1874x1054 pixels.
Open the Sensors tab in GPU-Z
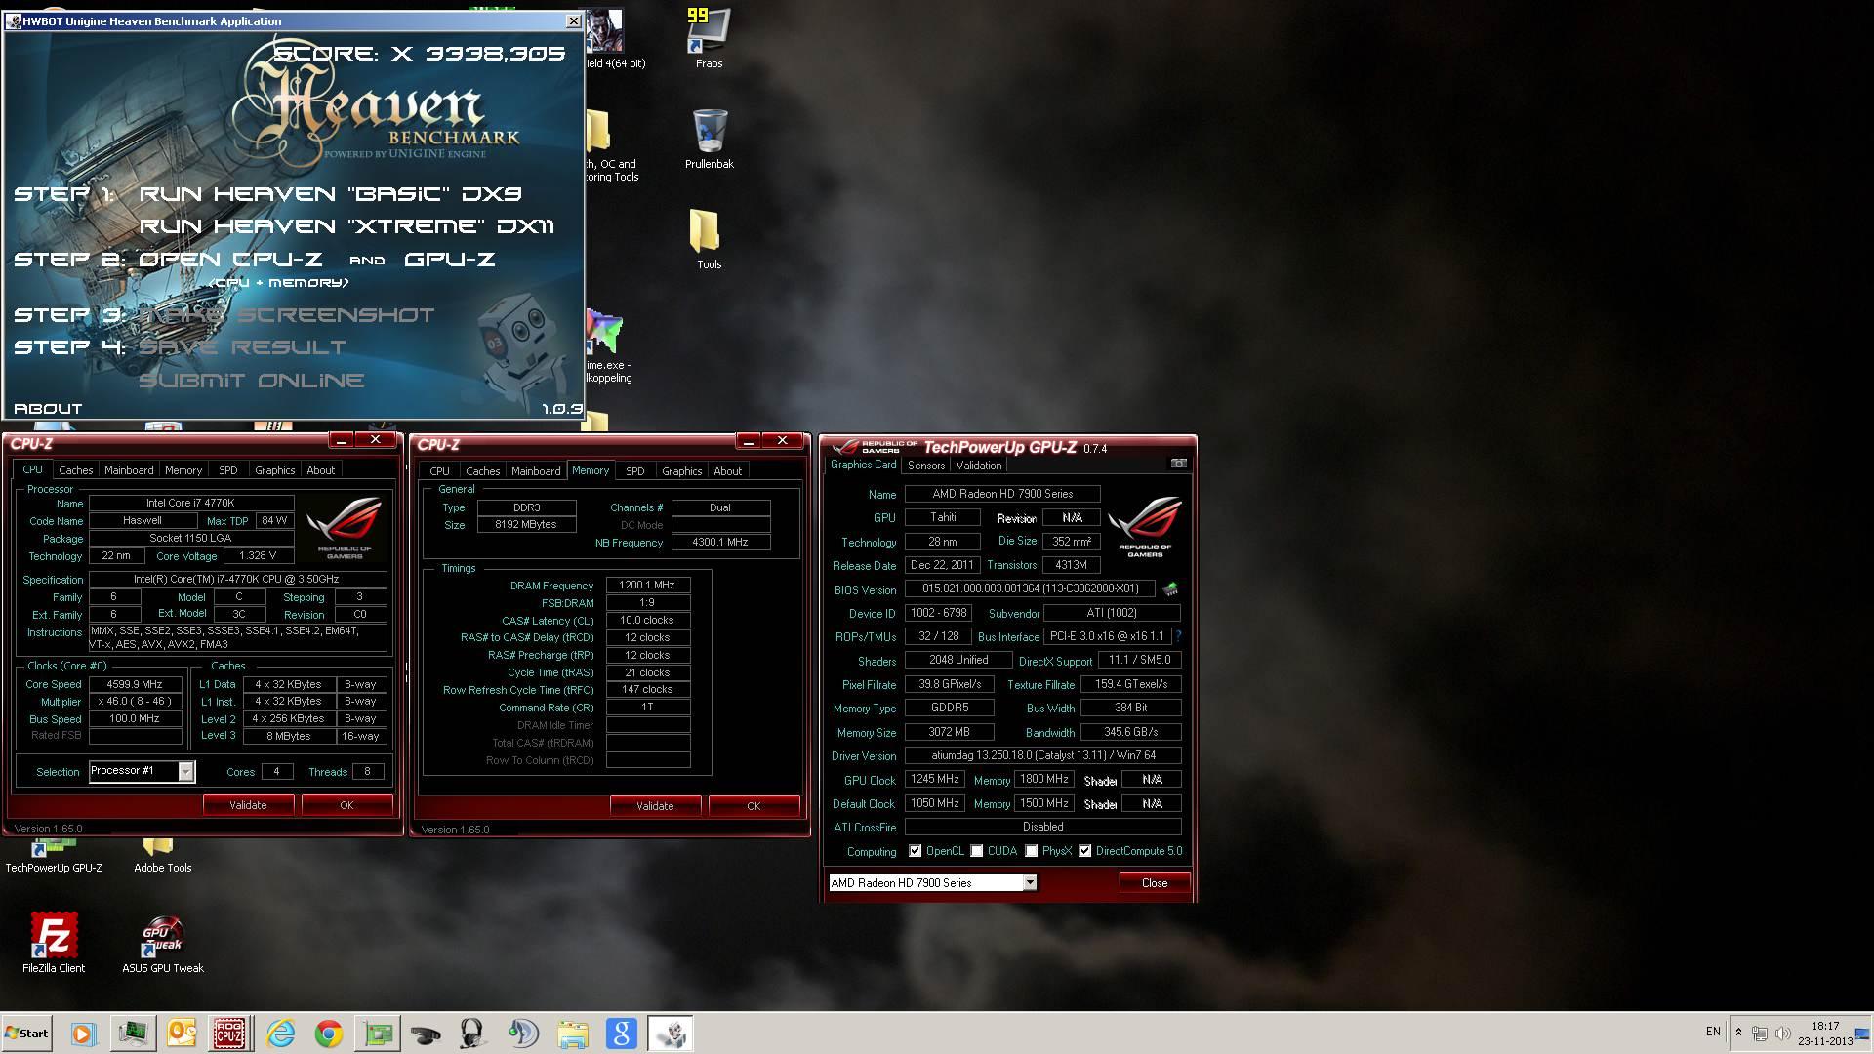point(925,466)
